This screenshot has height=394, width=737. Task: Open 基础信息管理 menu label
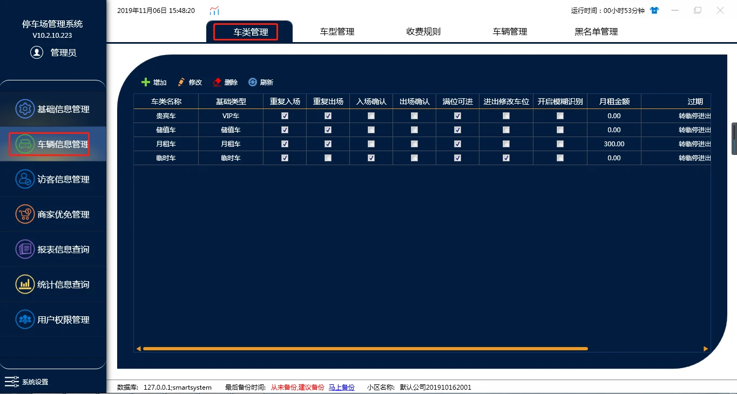[x=63, y=109]
